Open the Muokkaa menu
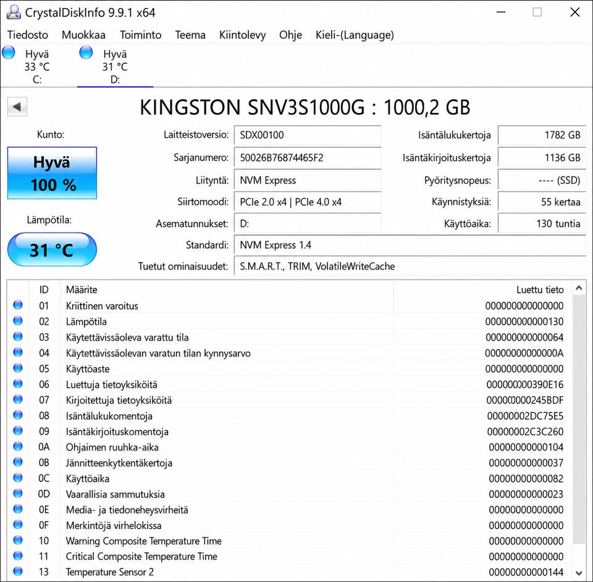 click(83, 35)
